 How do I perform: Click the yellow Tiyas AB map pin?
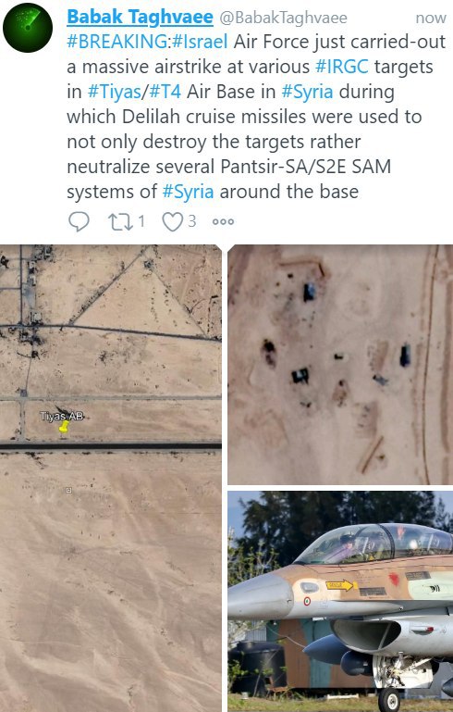pyautogui.click(x=64, y=427)
